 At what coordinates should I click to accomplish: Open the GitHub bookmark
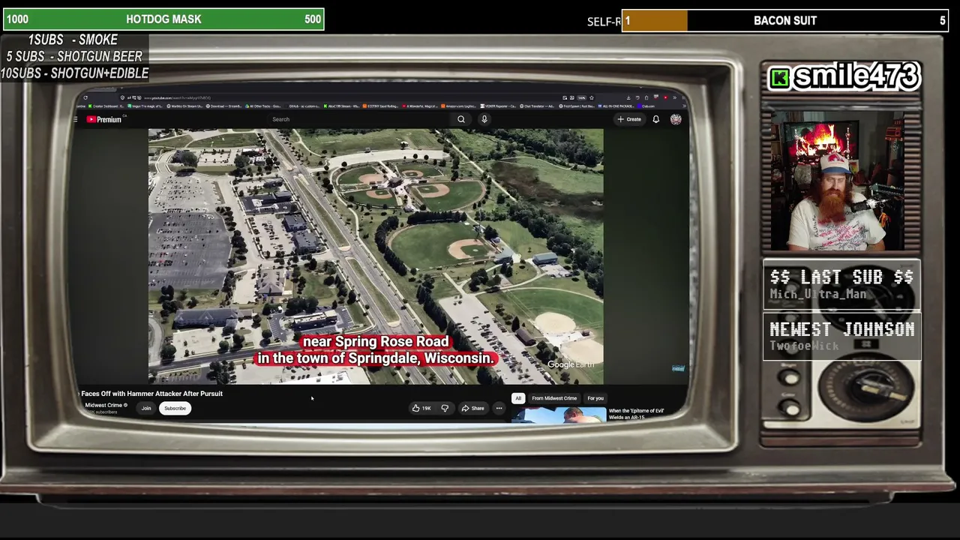(303, 106)
